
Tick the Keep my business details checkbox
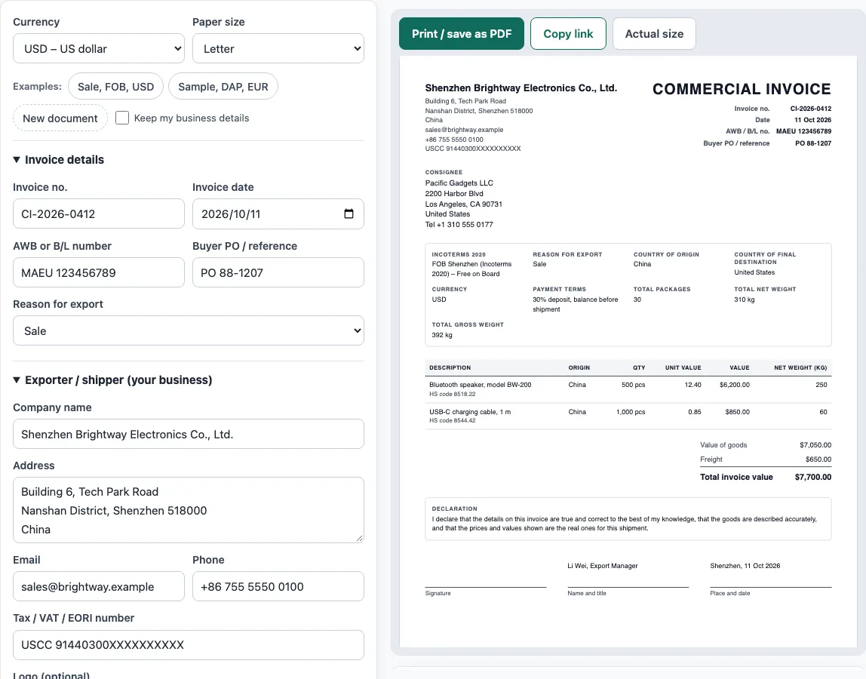tap(122, 118)
